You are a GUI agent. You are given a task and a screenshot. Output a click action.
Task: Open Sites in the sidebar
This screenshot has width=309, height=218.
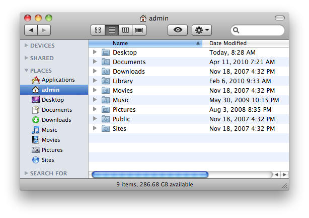tap(48, 160)
